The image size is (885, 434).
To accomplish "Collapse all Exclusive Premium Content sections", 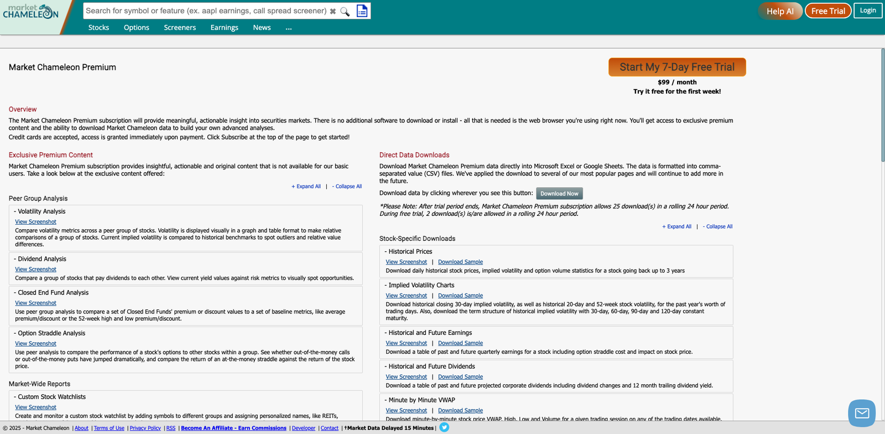I will (348, 187).
